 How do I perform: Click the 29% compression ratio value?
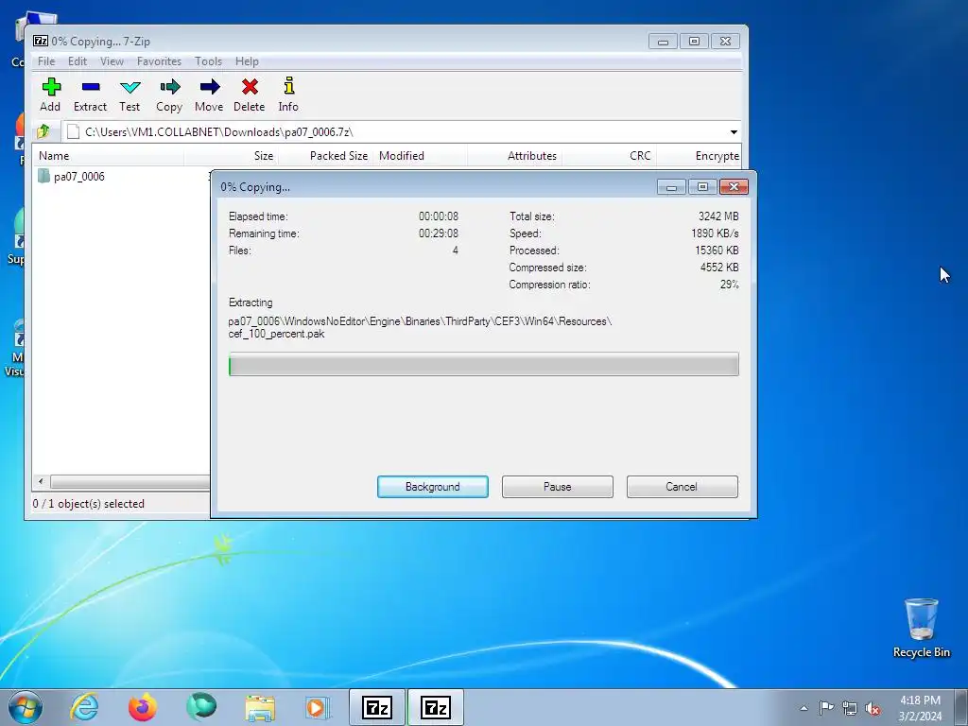(x=729, y=285)
